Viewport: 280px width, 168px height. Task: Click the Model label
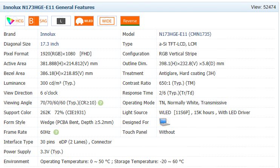[129, 34]
